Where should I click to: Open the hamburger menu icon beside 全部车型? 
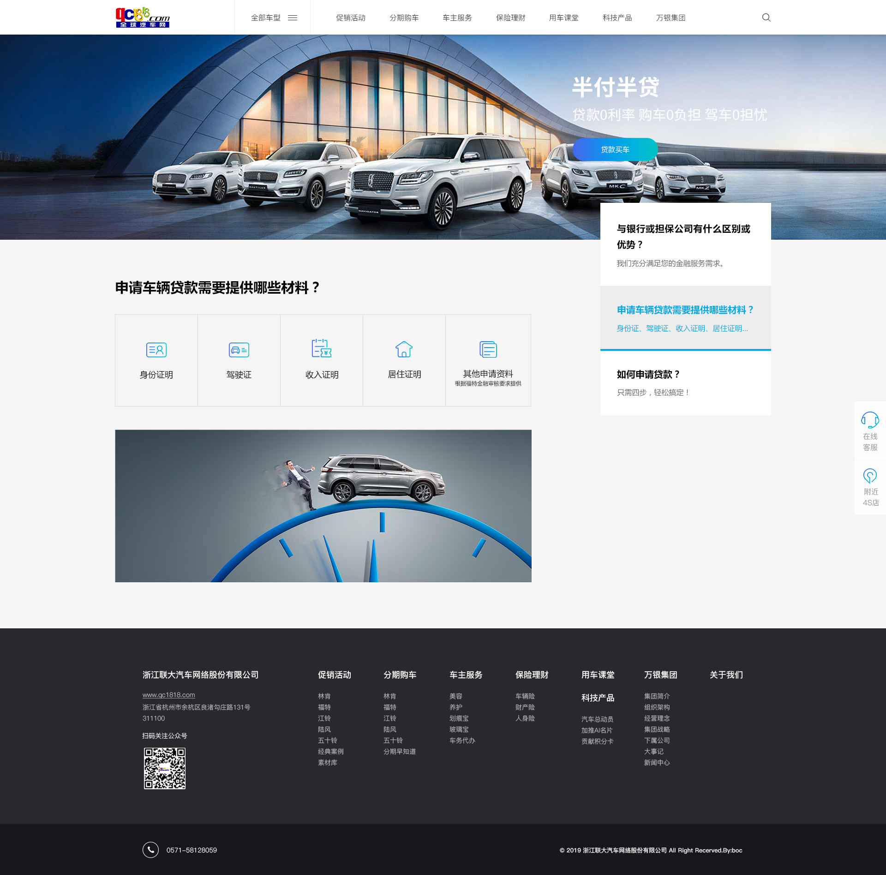point(293,18)
